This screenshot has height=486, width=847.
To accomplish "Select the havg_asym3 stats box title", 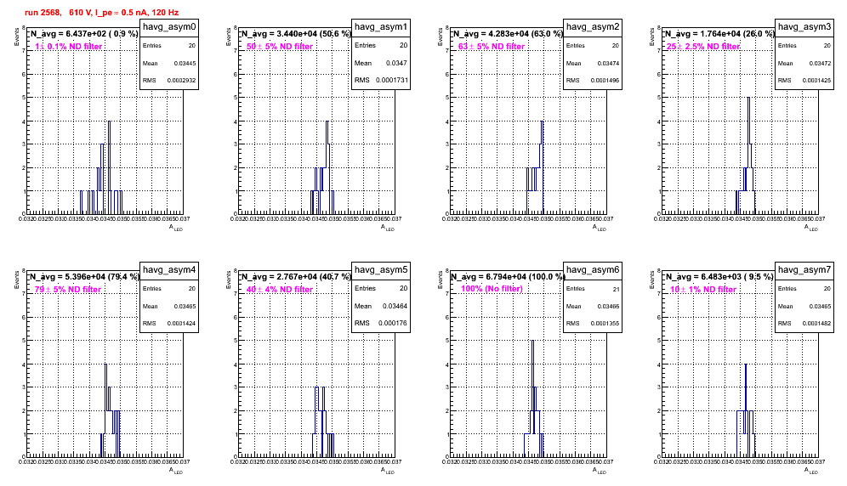I will point(804,26).
